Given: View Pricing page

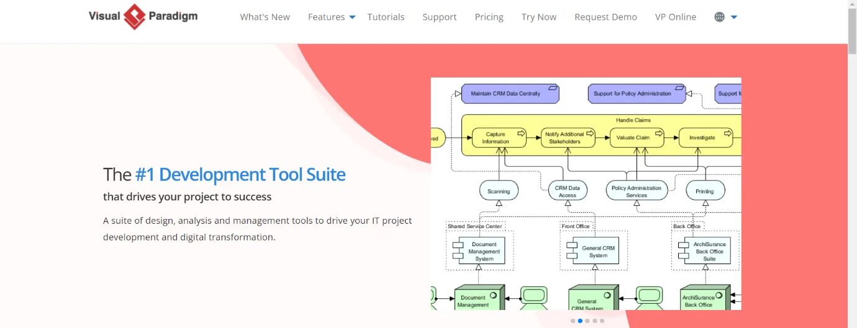Looking at the screenshot, I should pyautogui.click(x=489, y=17).
